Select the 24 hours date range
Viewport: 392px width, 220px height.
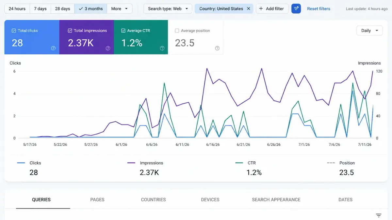(17, 9)
